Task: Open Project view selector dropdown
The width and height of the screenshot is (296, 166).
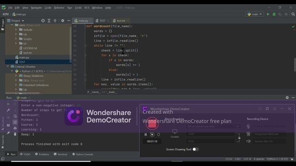Action: pos(16,21)
